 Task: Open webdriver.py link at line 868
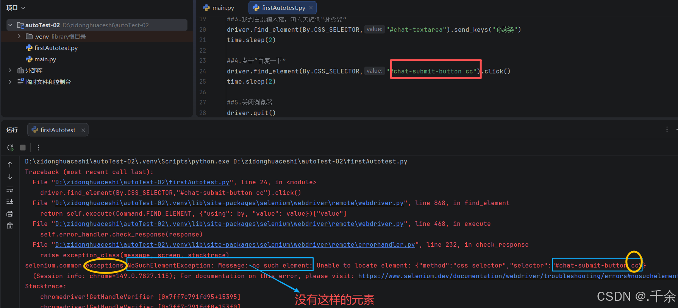230,203
